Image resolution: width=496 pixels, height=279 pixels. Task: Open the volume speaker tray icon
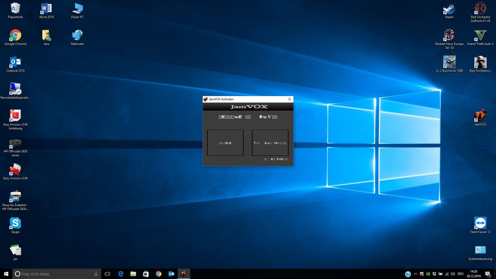(x=453, y=274)
